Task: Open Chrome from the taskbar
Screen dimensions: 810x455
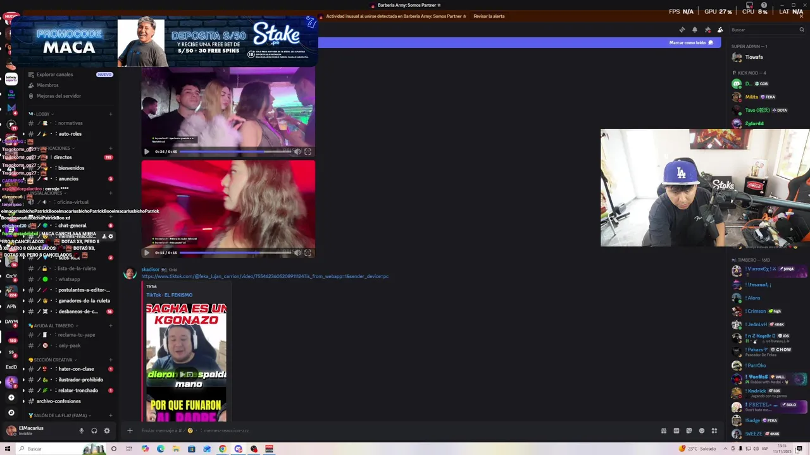Action: [223, 449]
